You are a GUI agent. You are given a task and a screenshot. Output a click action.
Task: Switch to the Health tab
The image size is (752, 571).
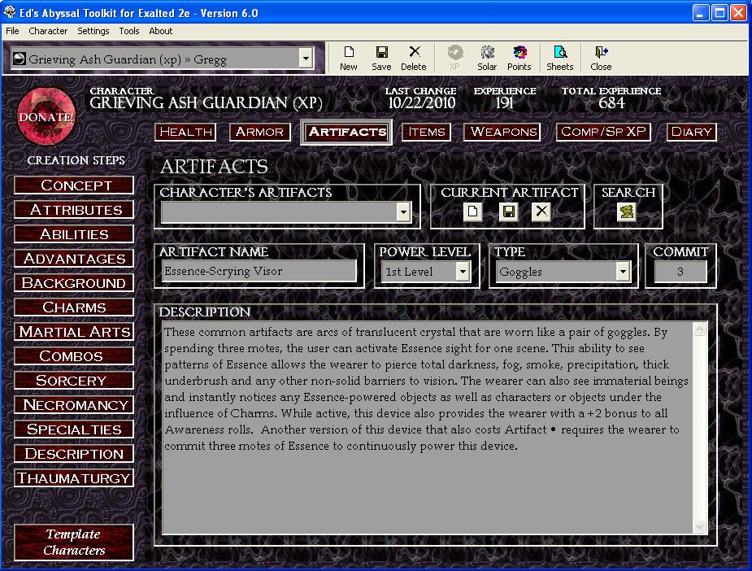(185, 132)
